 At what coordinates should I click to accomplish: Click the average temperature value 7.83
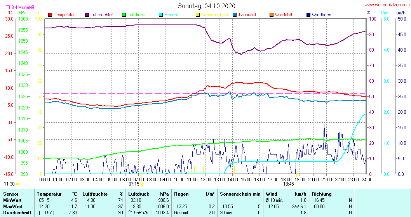tap(73, 213)
